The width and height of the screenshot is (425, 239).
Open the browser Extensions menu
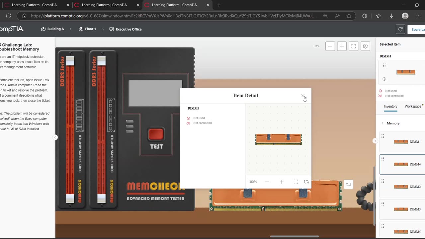pyautogui.click(x=365, y=16)
